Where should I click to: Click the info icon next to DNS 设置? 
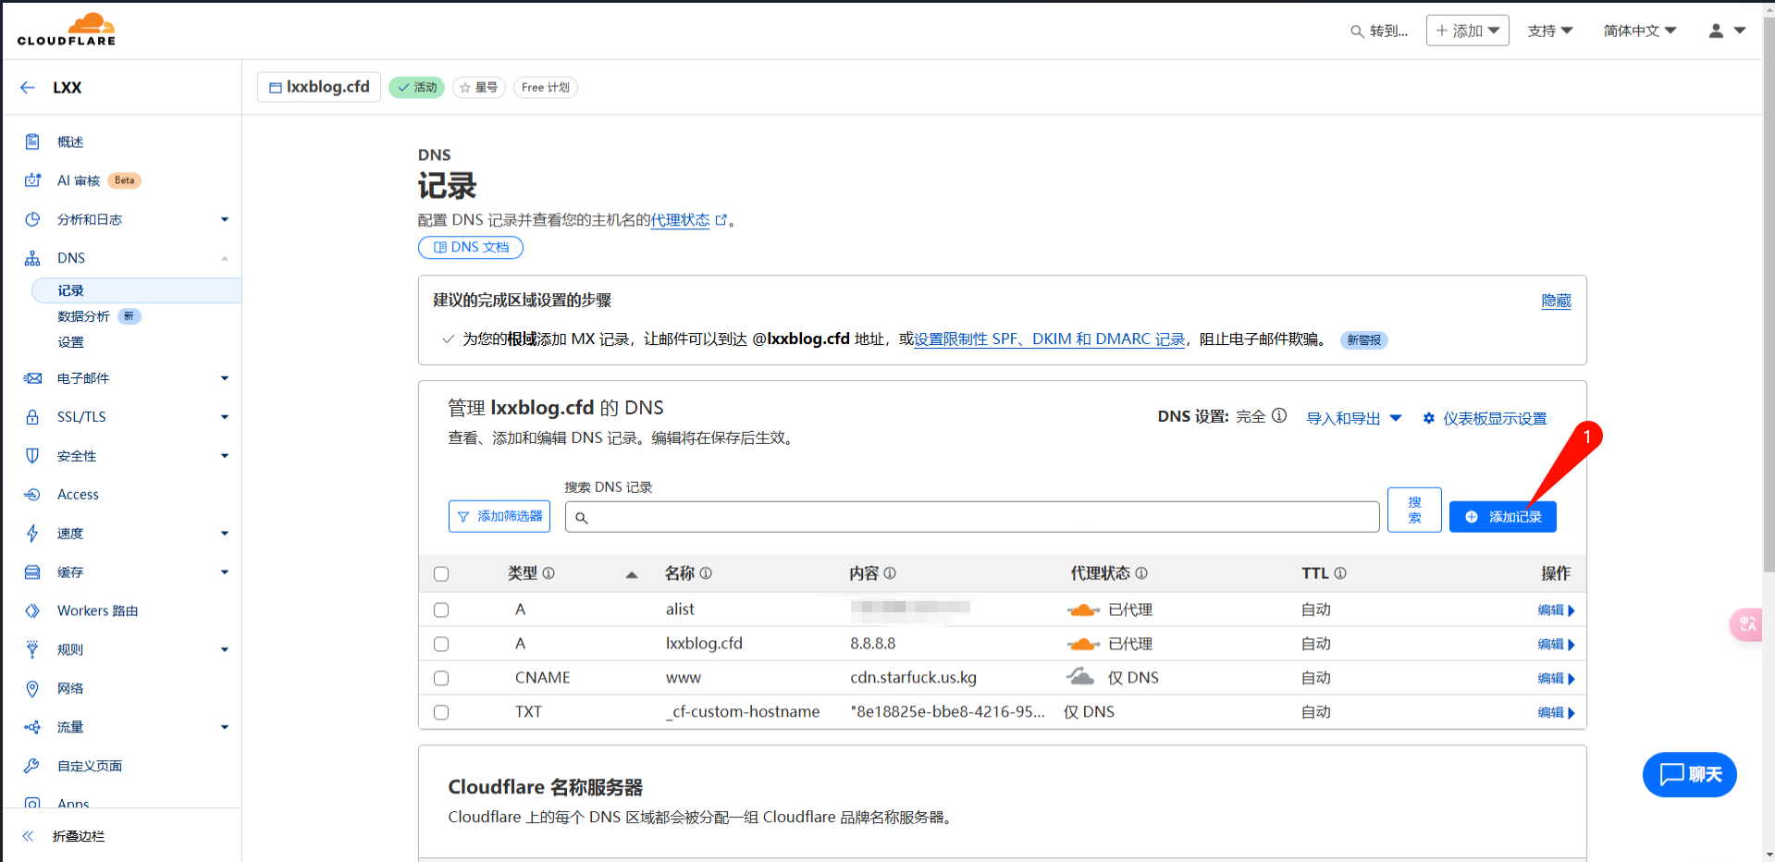tap(1279, 416)
